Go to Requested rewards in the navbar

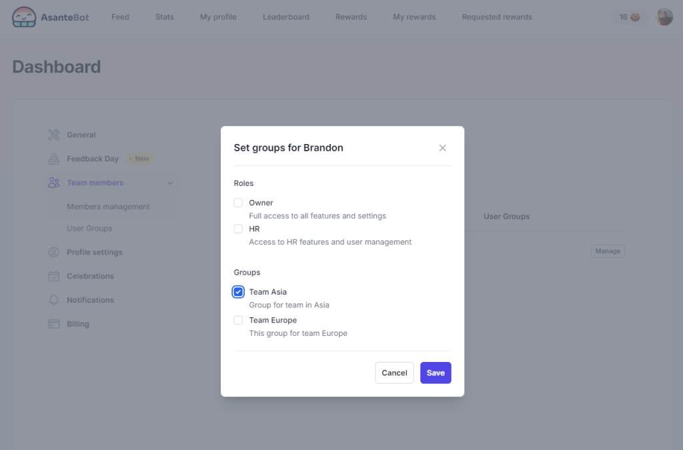pos(496,17)
